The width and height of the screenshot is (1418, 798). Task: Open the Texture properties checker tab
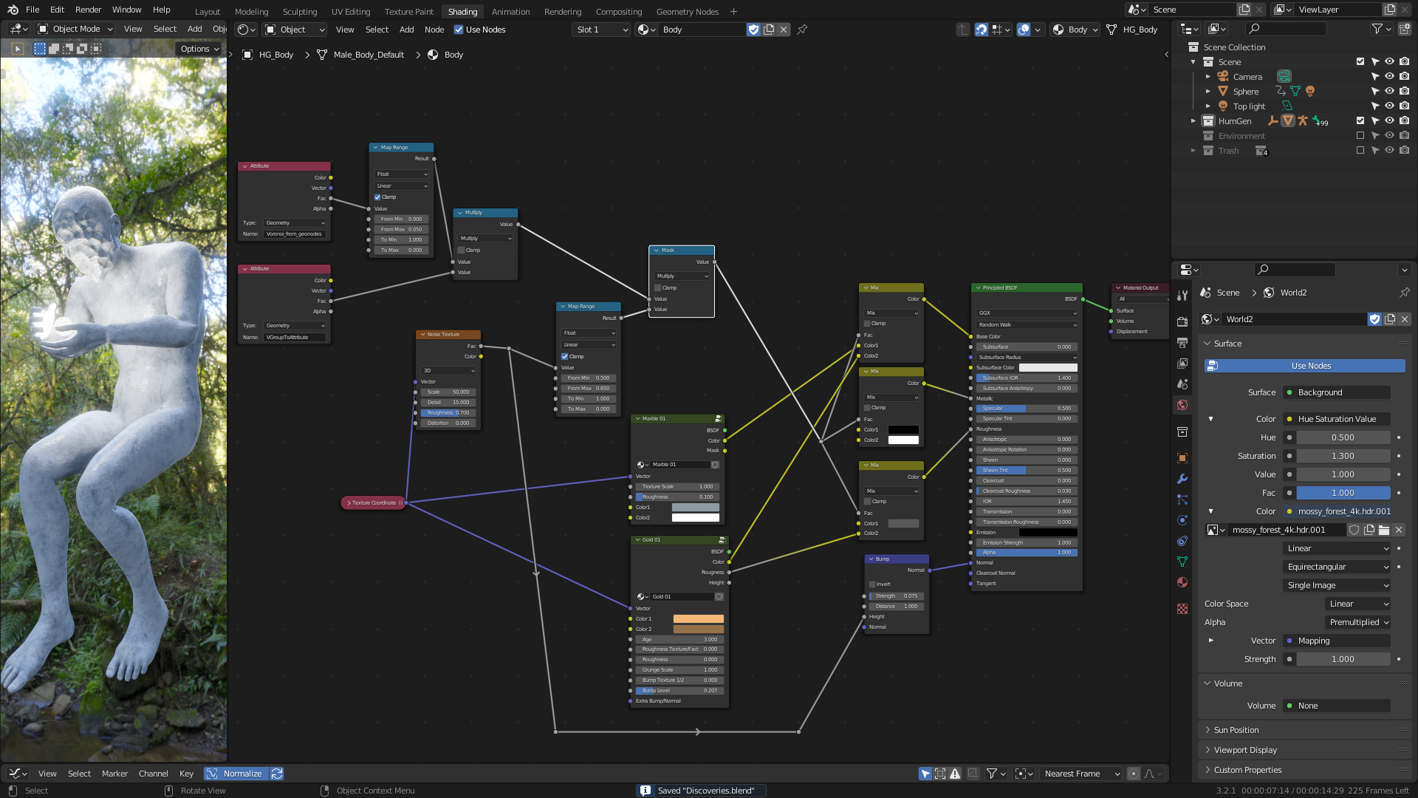(1182, 609)
